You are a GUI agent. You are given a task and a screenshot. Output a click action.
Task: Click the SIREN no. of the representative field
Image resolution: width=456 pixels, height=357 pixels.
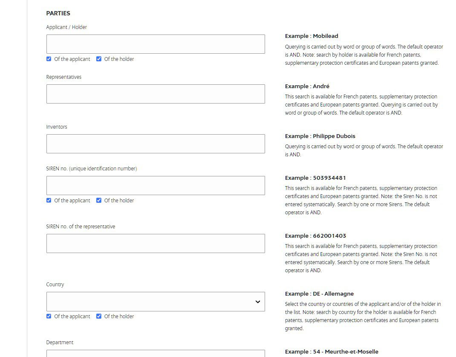pyautogui.click(x=156, y=243)
